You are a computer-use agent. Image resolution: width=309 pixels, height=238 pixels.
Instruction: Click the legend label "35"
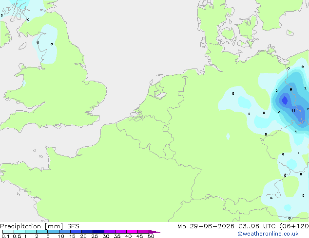117,236
